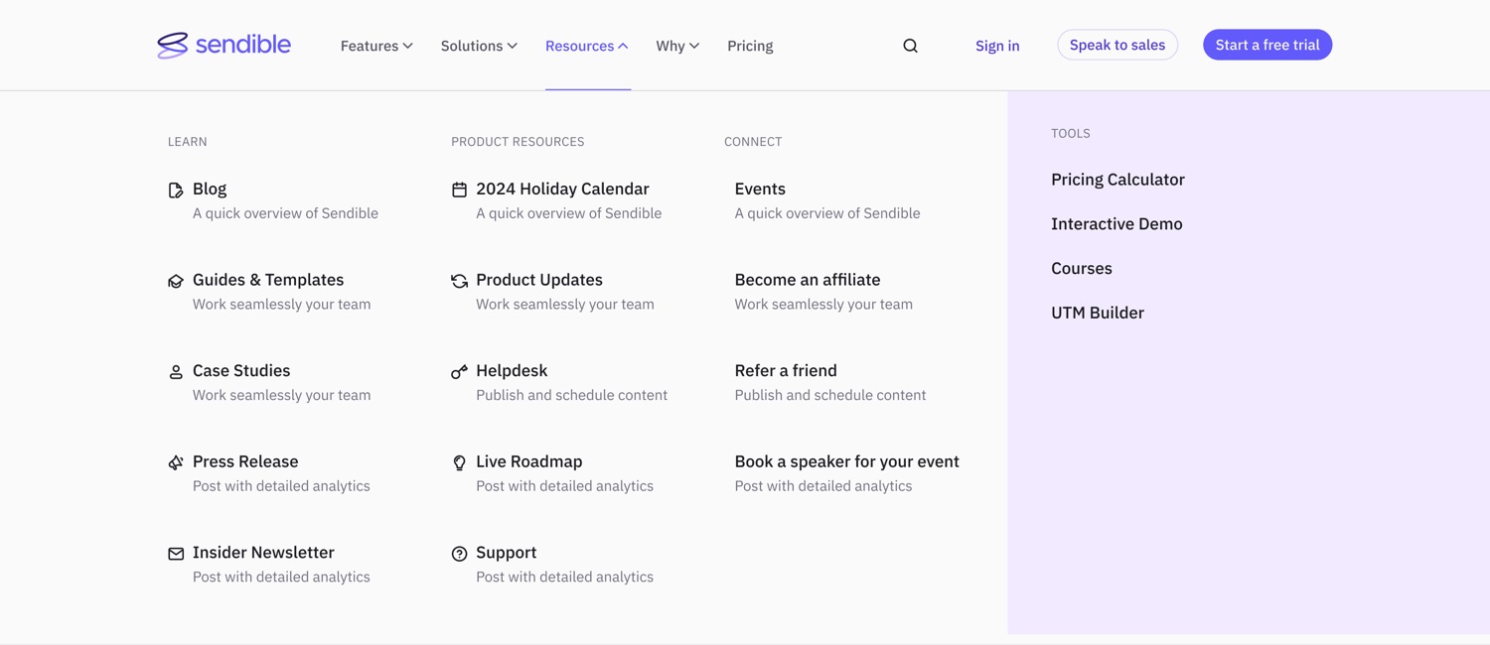Open Press Release
This screenshot has height=645, width=1490.
pos(245,461)
